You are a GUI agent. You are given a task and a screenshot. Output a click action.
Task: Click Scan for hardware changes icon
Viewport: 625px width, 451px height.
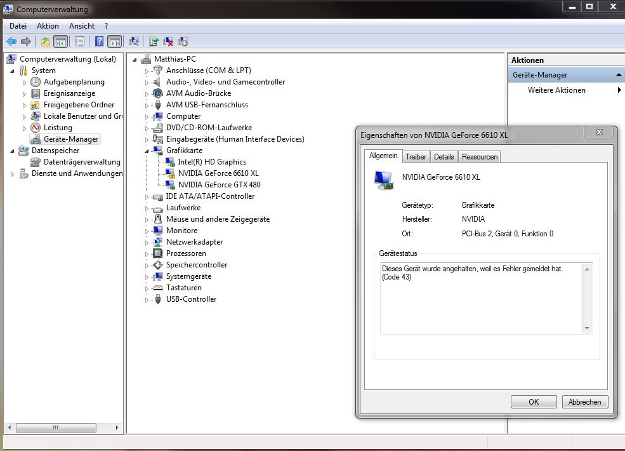[x=134, y=41]
